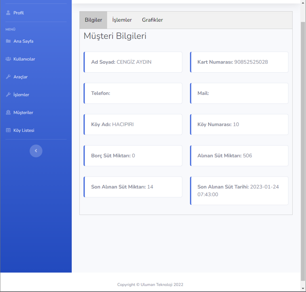Go to Köy Listesi page
This screenshot has width=306, height=292.
pos(24,130)
